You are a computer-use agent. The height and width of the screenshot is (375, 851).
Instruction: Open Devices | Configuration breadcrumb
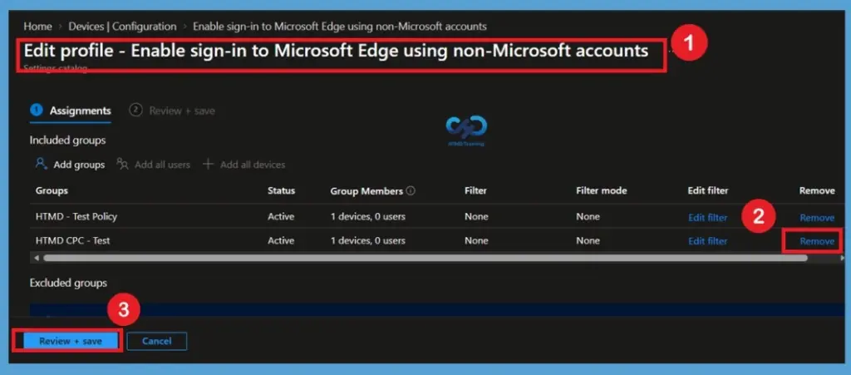point(123,26)
